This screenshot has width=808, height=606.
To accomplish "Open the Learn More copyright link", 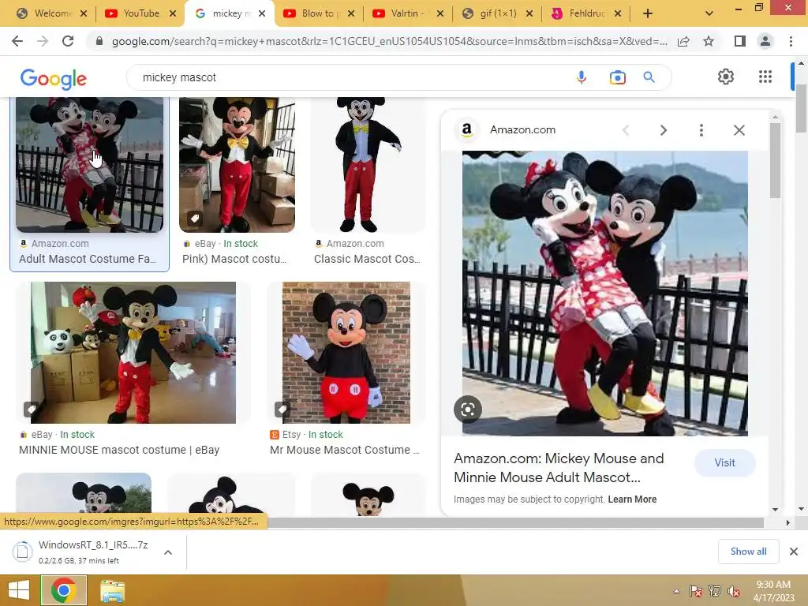I will 632,499.
